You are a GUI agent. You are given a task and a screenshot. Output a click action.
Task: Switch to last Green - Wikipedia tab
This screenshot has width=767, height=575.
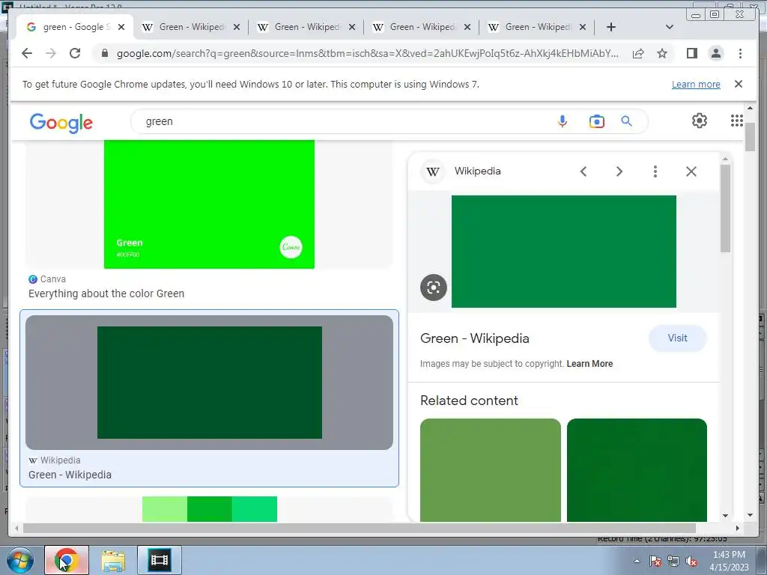(537, 27)
